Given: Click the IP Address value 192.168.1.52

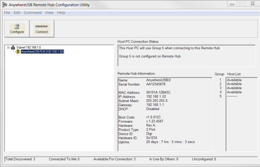Looking at the screenshot, I should click(156, 96).
